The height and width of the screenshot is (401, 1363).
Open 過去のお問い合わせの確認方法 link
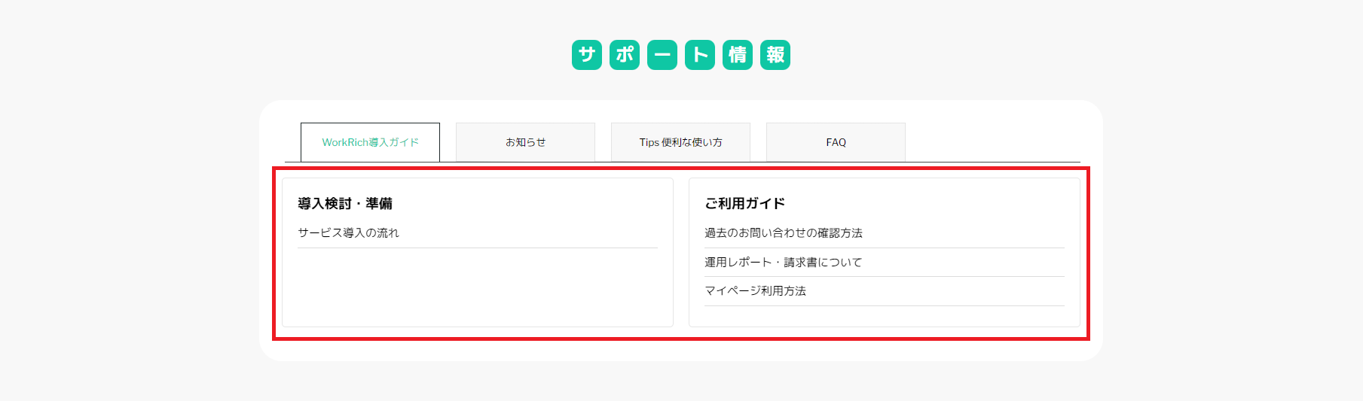784,233
